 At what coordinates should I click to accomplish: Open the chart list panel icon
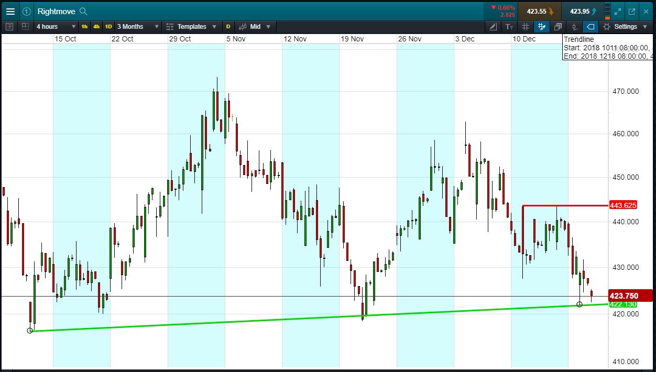[9, 27]
